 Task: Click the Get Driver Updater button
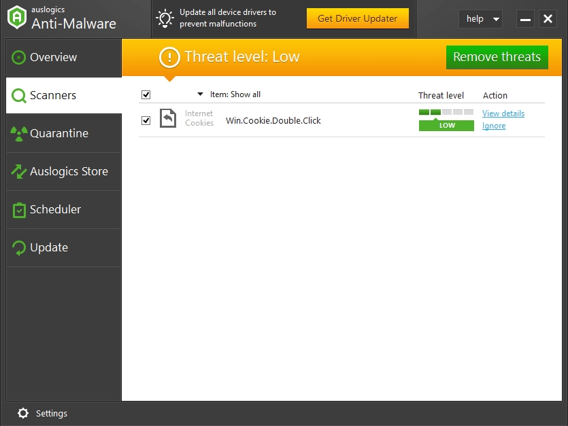[x=357, y=19]
